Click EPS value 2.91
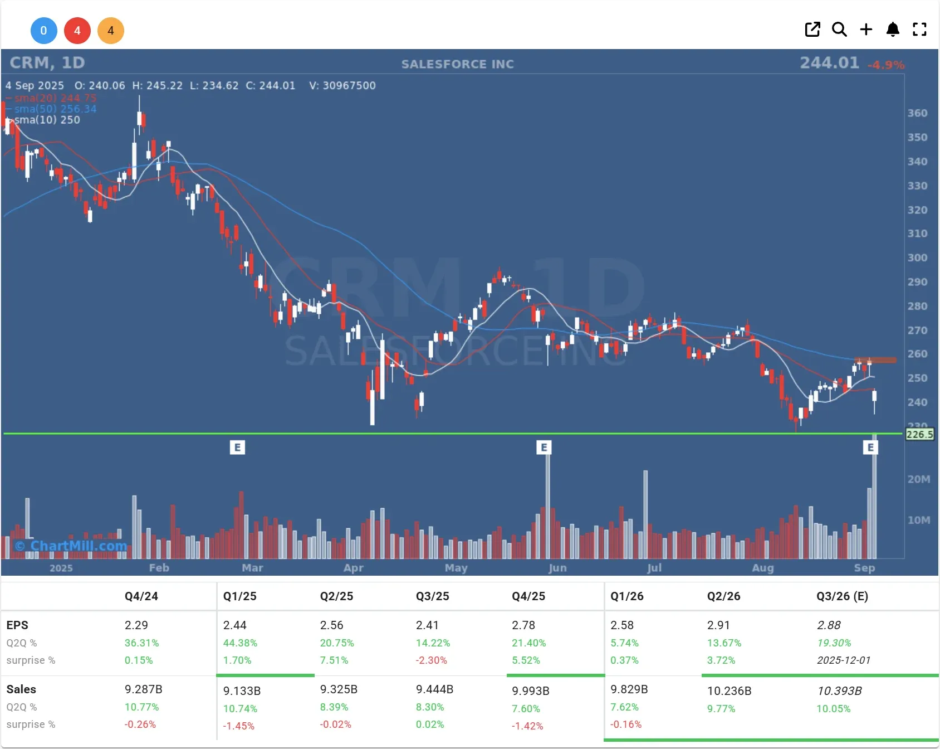Viewport: 940px width, 749px height. tap(719, 625)
